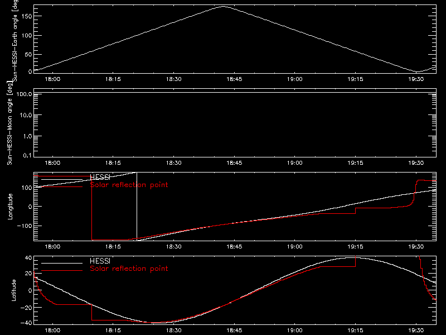Click the 18:00 time label of Moon angle plot
The image size is (446, 335).
(52, 163)
